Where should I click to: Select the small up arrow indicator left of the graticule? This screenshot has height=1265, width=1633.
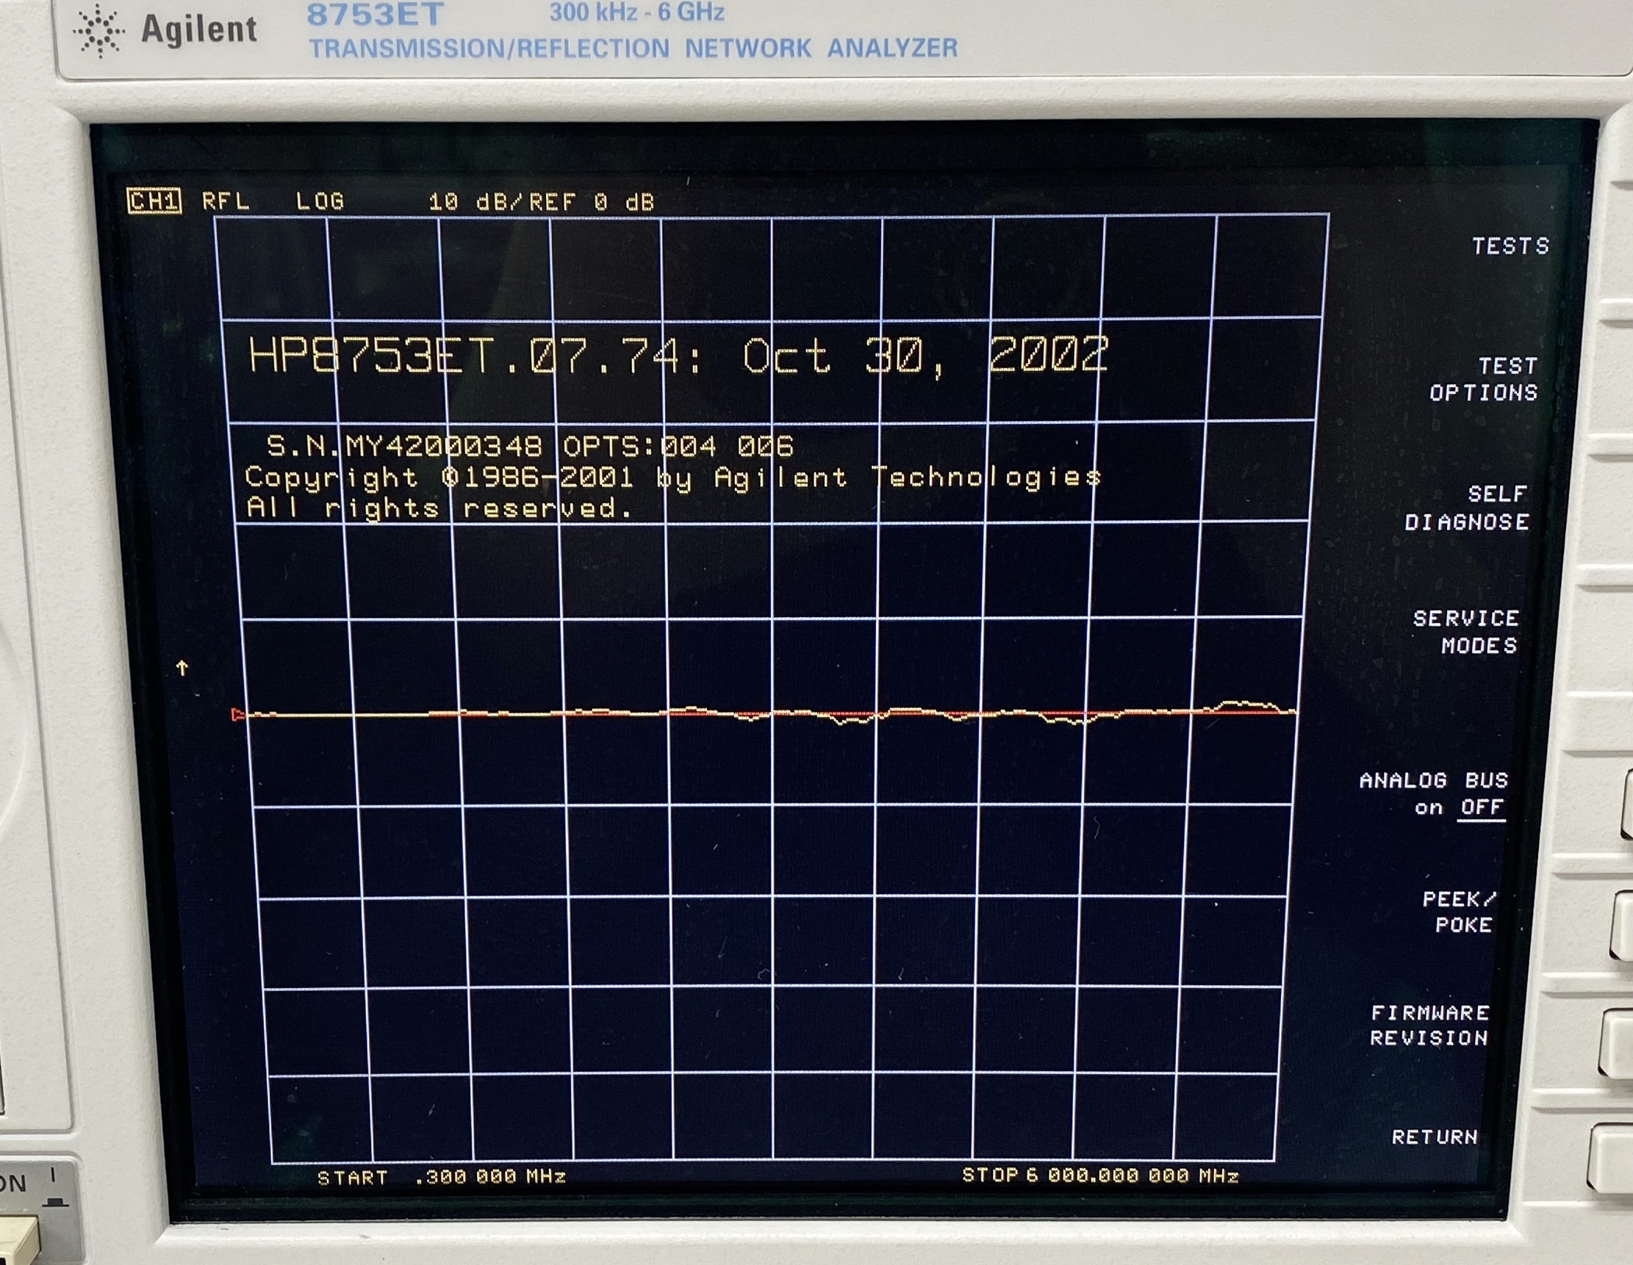[x=182, y=667]
